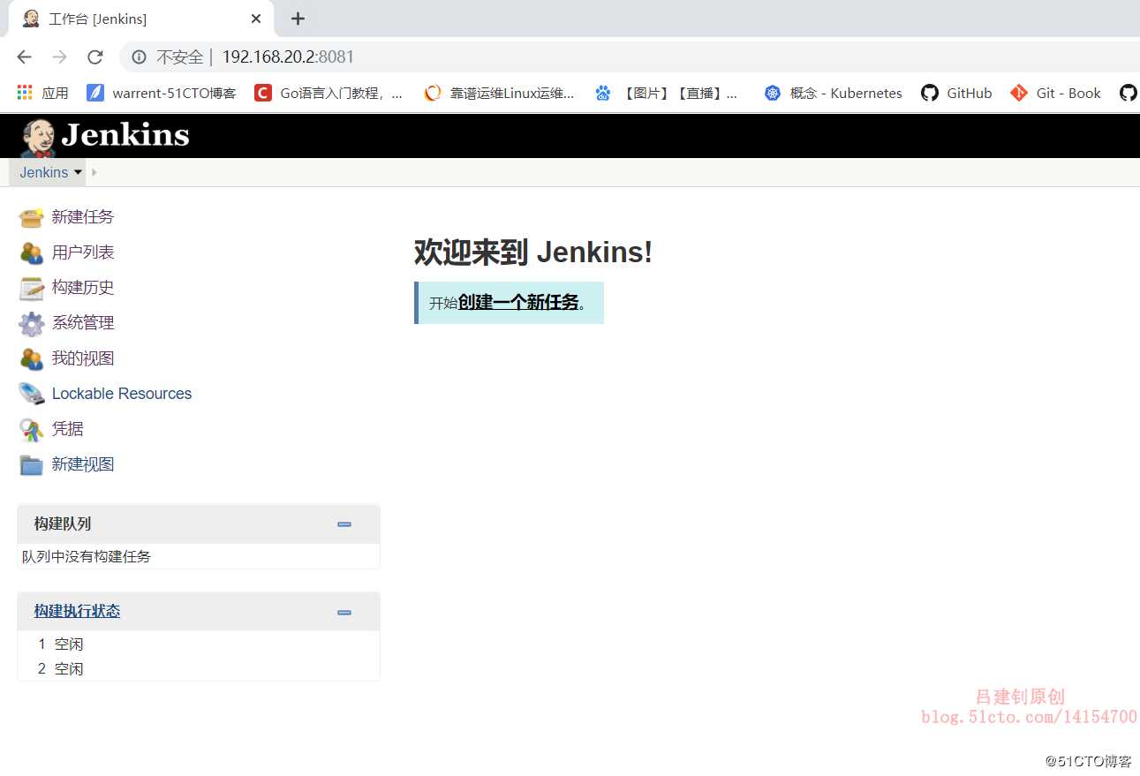Click the 队列中没有构建任务 text
Viewport: 1140px width, 776px height.
coord(87,556)
